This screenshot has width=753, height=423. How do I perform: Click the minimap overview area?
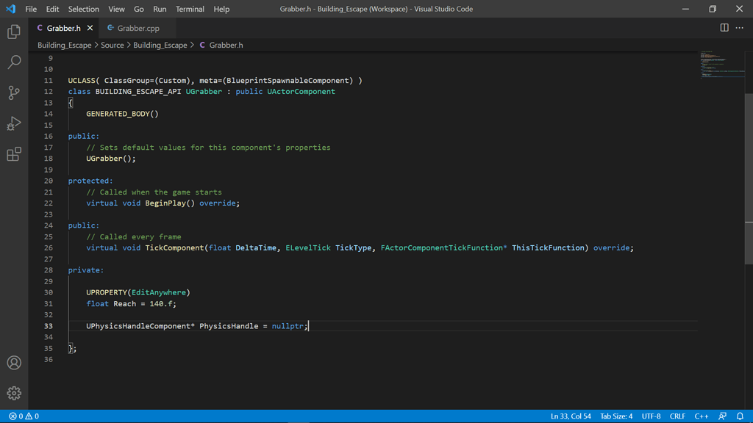tap(722, 65)
